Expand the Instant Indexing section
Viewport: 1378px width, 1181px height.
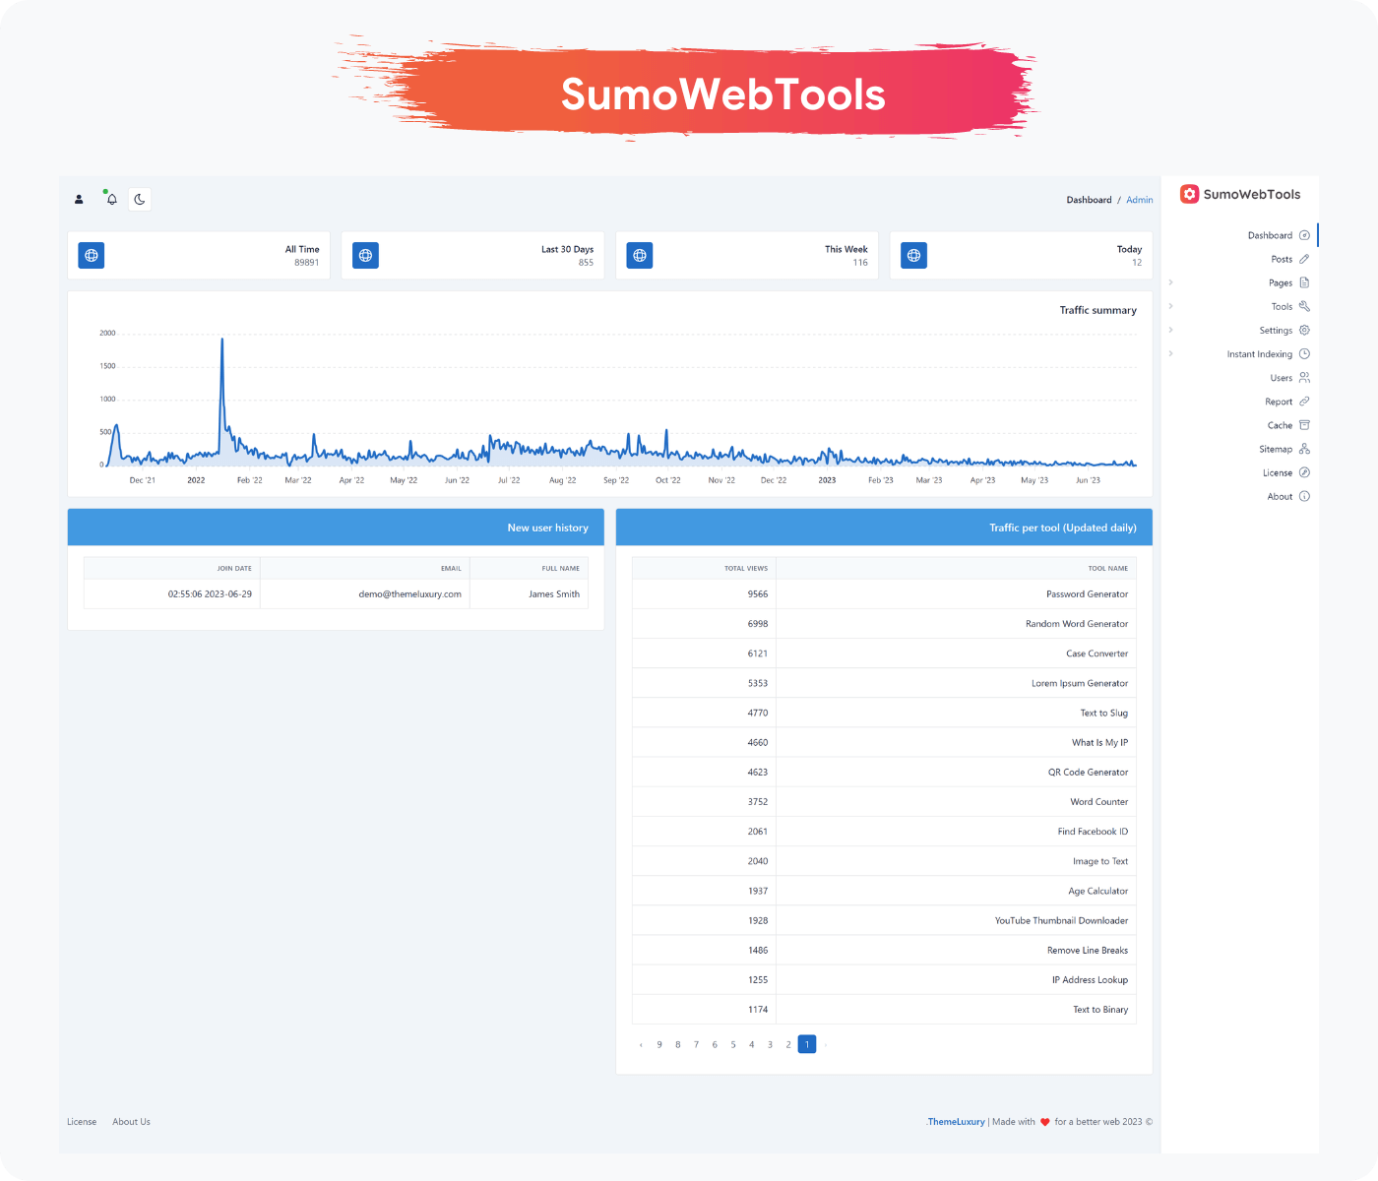[1170, 353]
